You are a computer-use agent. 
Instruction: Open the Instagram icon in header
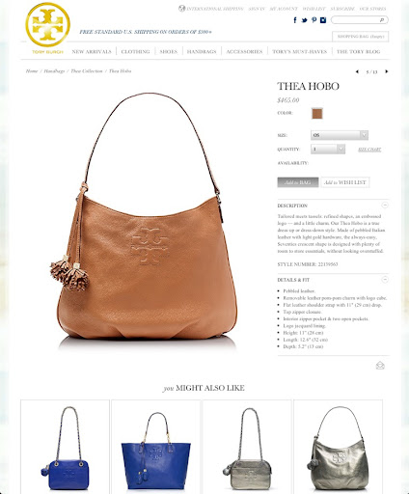point(323,20)
